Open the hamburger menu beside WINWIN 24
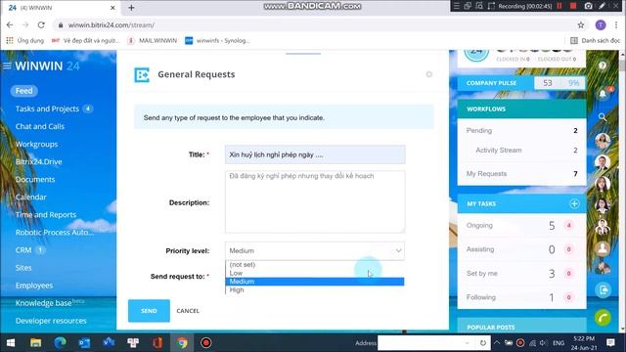626x352 pixels. click(7, 66)
